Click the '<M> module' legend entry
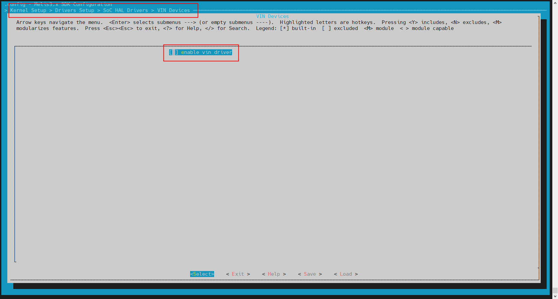Screen dimensions: 558x299 tap(379, 28)
